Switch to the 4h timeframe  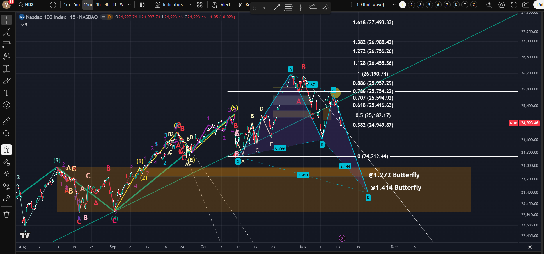tap(107, 5)
